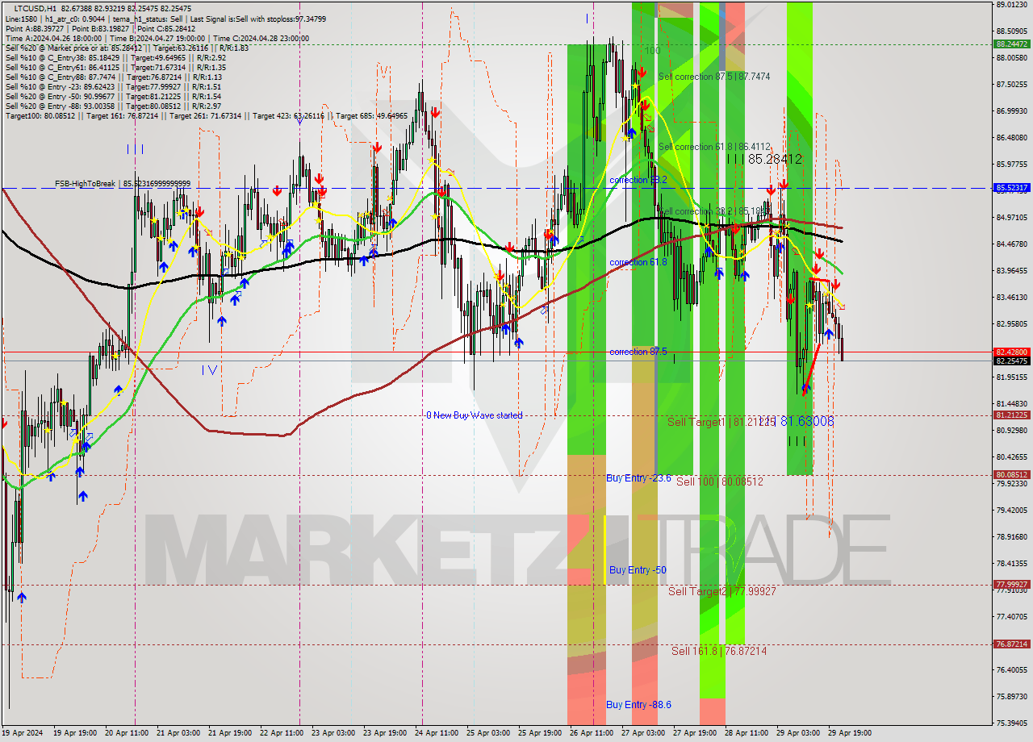Screen dimensions: 1033x742
Task: Select the '0 New Buy Wave started' label
Action: click(474, 415)
